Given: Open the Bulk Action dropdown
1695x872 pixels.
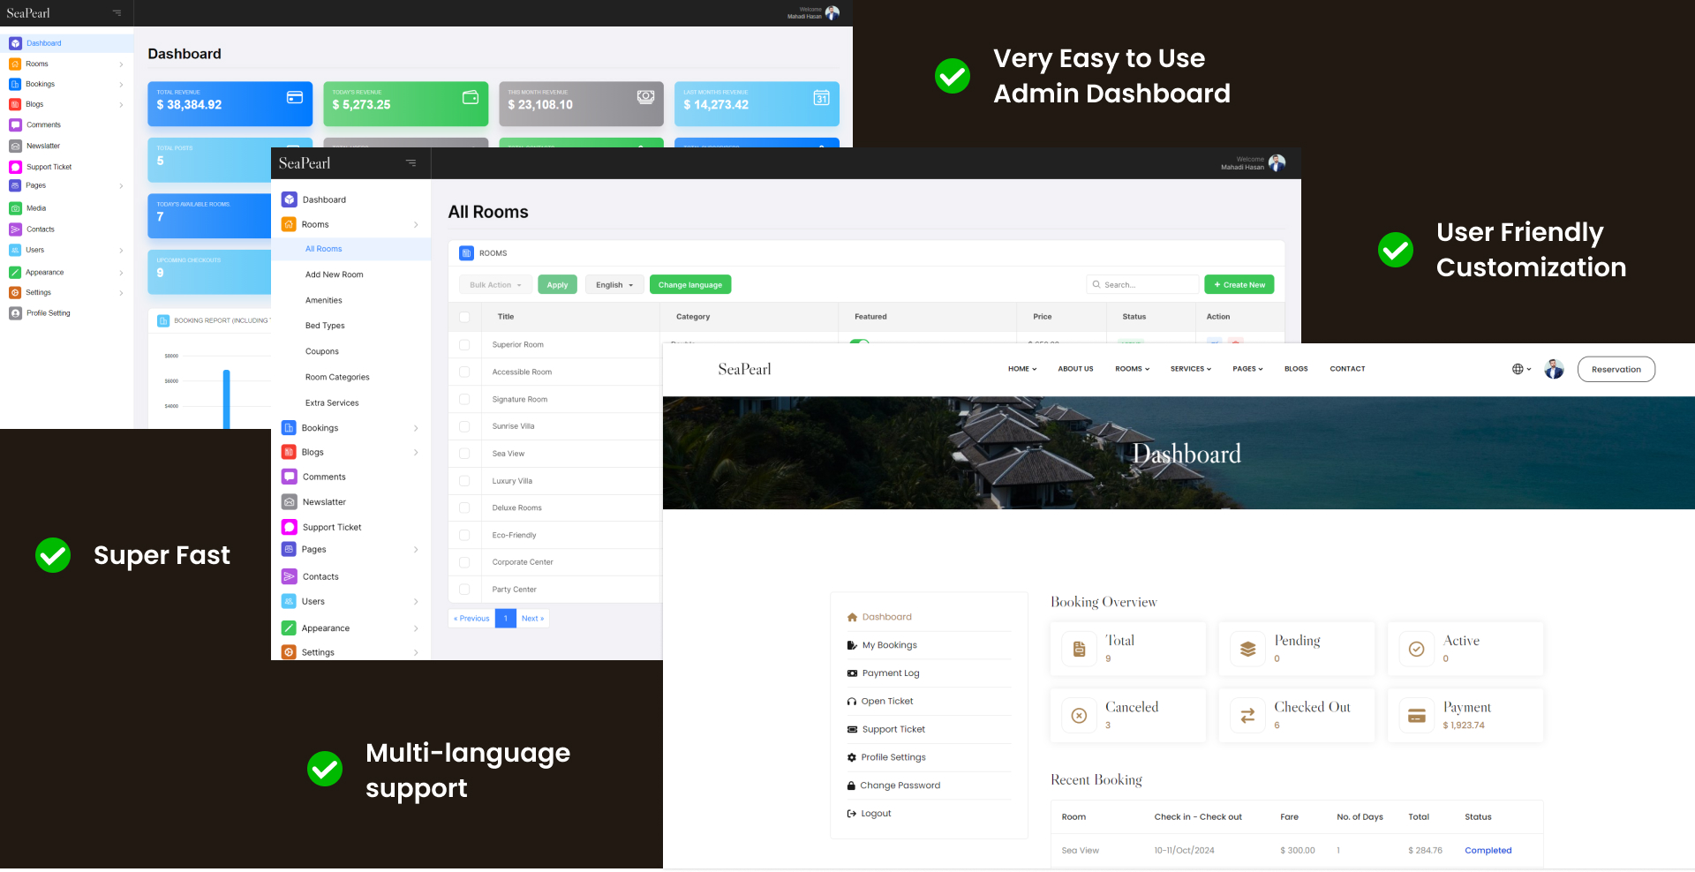Looking at the screenshot, I should [495, 285].
